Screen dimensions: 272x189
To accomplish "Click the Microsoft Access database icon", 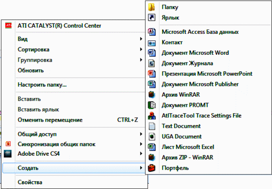I will click(152, 32).
